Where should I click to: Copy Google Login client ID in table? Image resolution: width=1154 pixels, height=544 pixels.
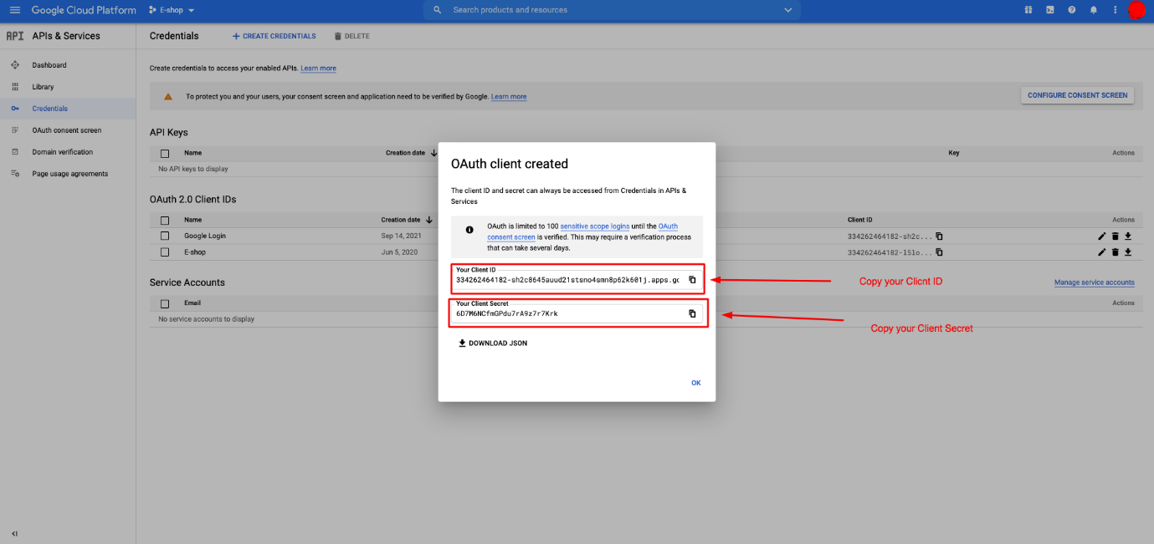939,236
